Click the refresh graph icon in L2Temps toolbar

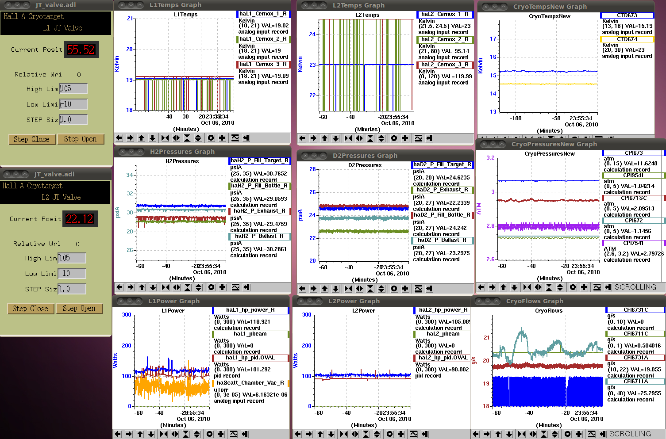(418, 138)
